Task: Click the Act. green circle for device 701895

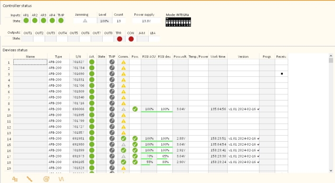Action: pos(92,115)
